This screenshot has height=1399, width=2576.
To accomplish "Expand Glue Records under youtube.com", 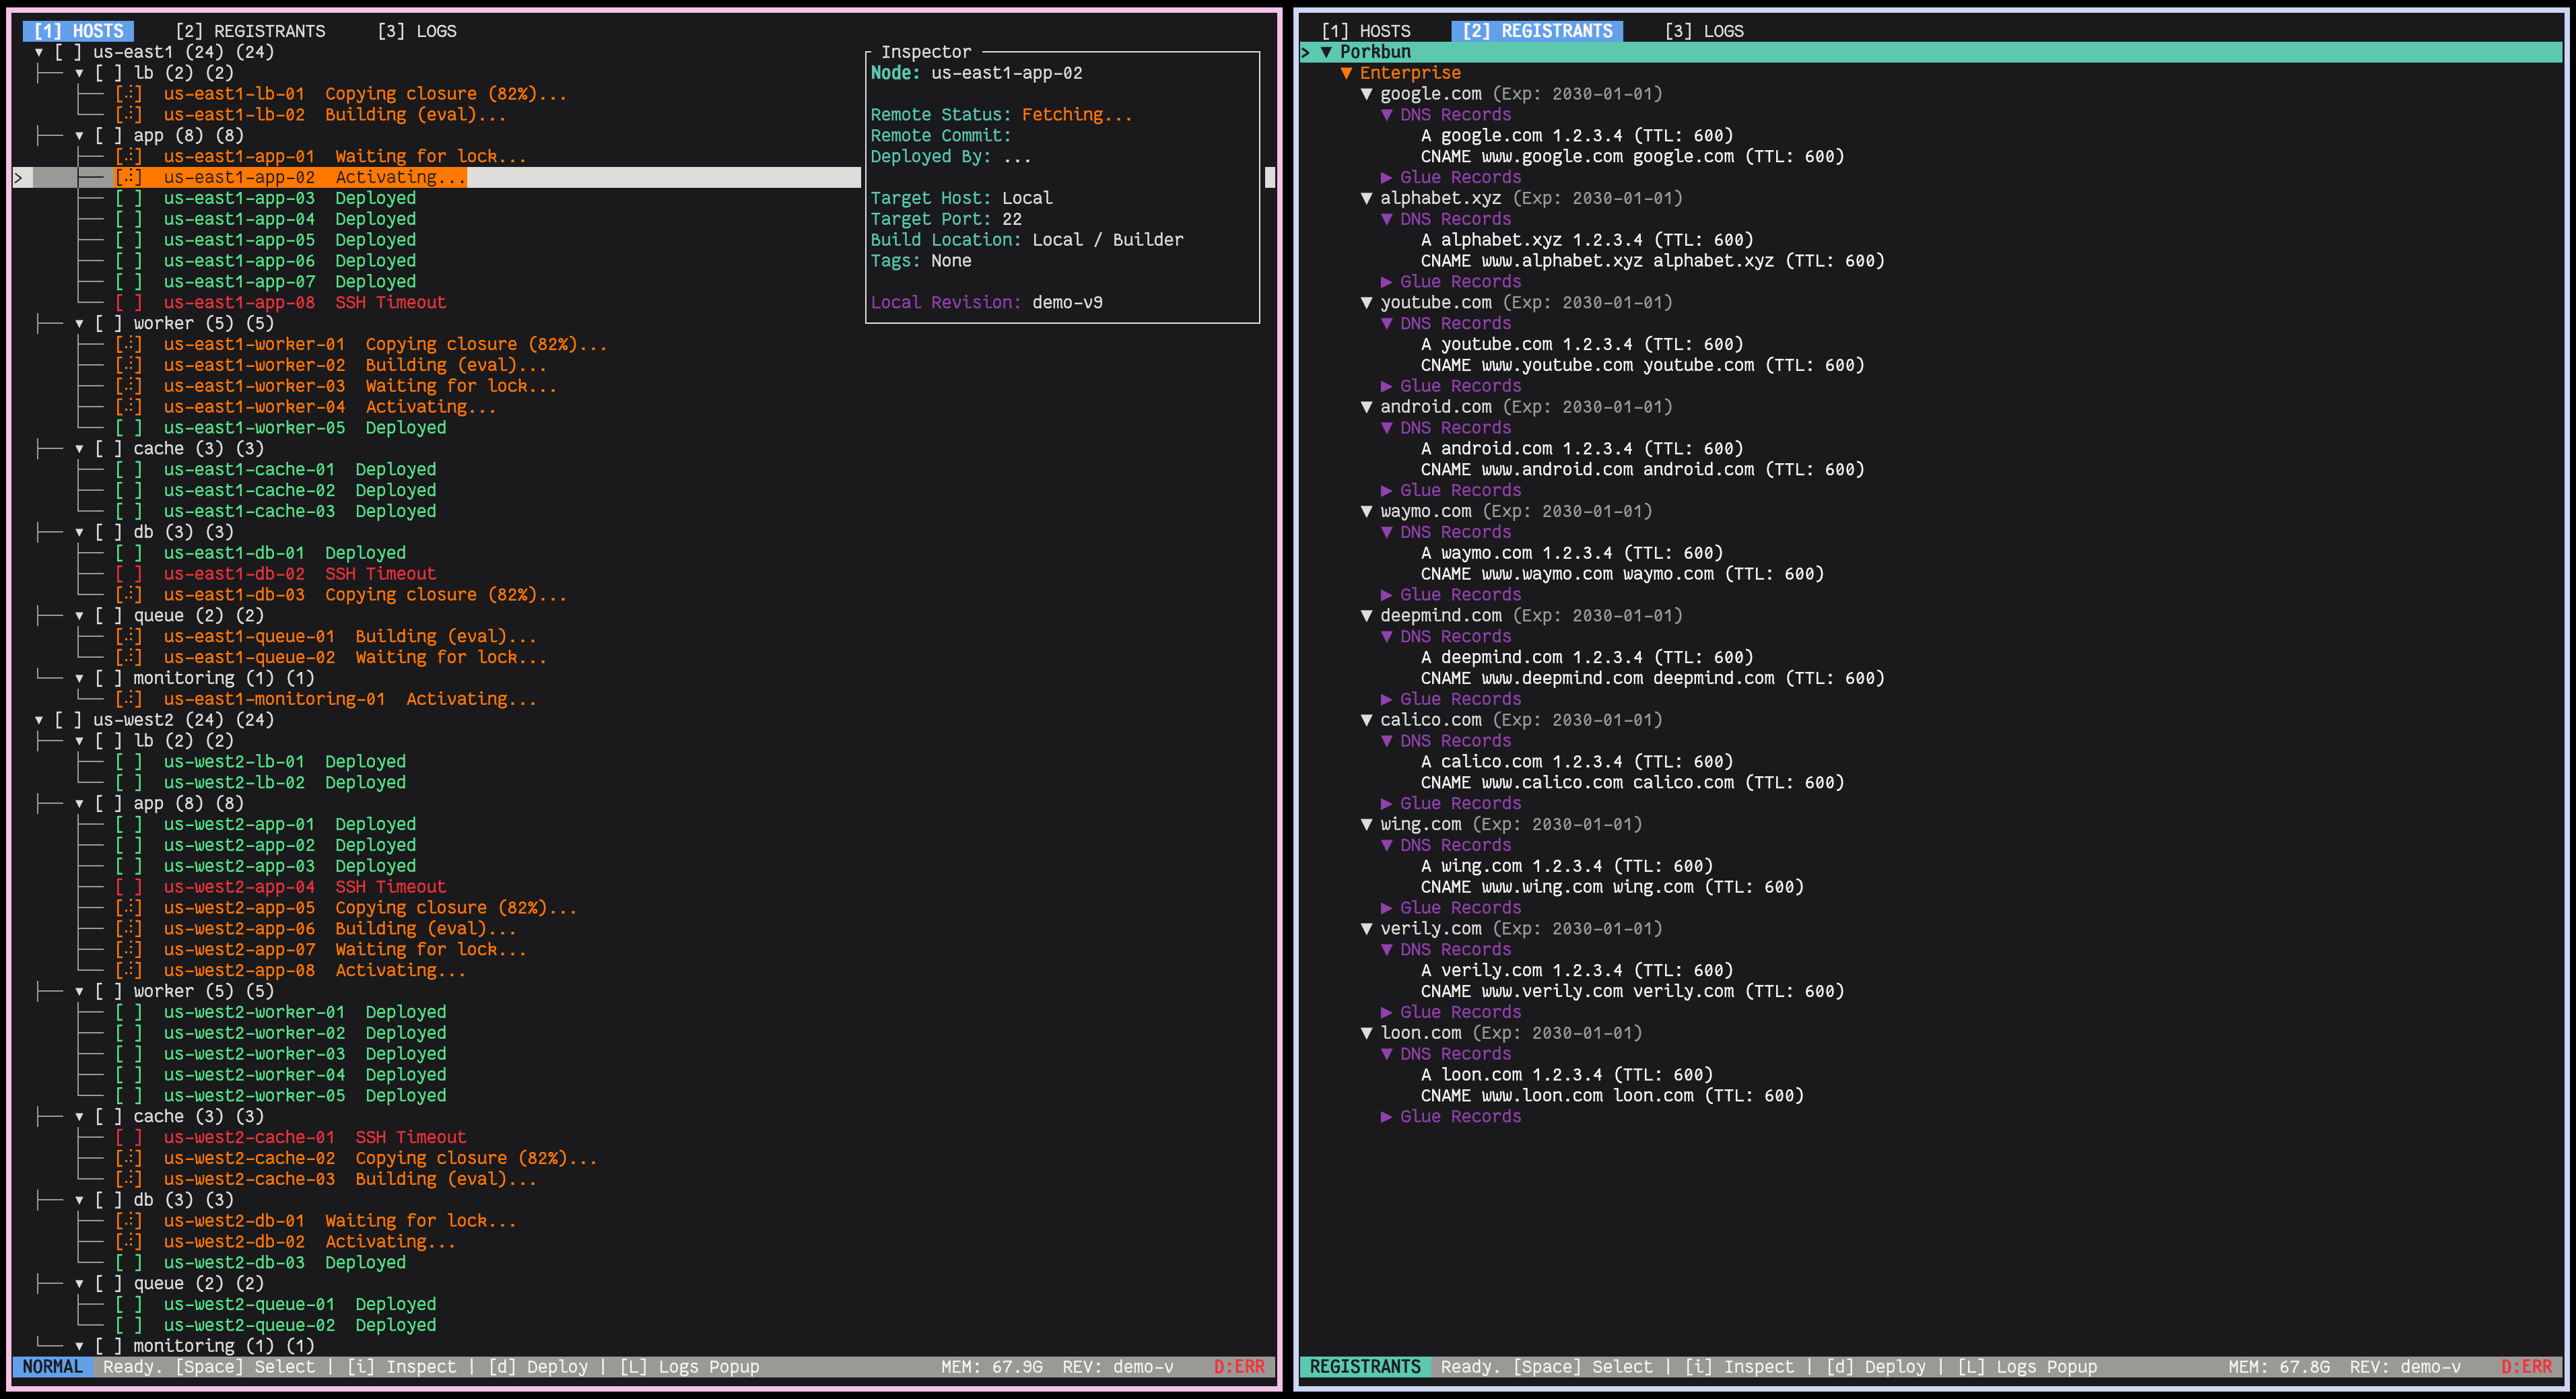I will click(x=1386, y=386).
